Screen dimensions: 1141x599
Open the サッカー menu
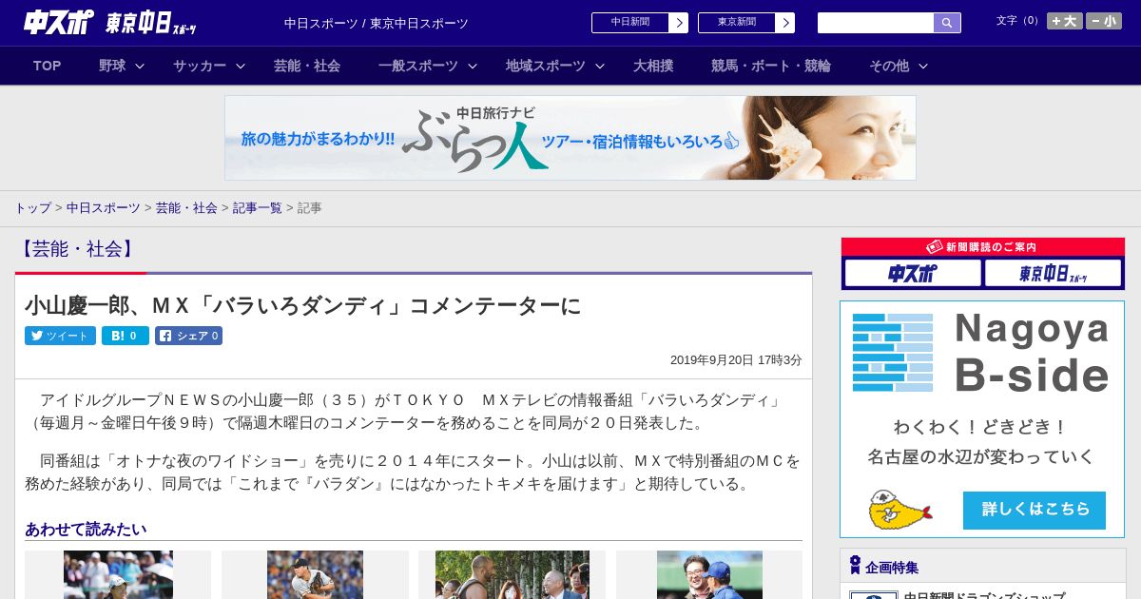tap(200, 66)
